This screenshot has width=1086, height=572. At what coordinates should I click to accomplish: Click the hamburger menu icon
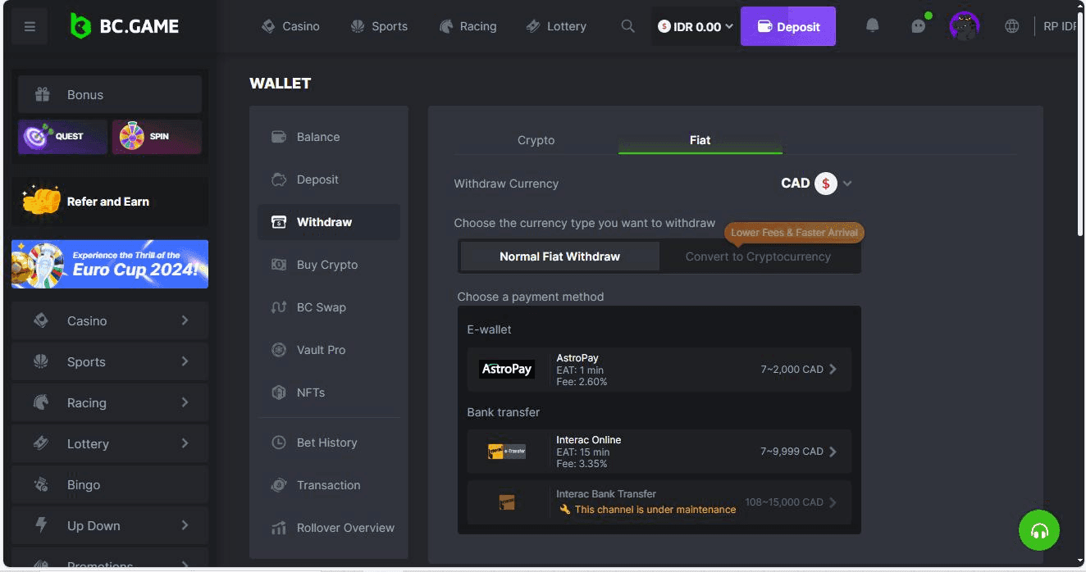click(30, 27)
